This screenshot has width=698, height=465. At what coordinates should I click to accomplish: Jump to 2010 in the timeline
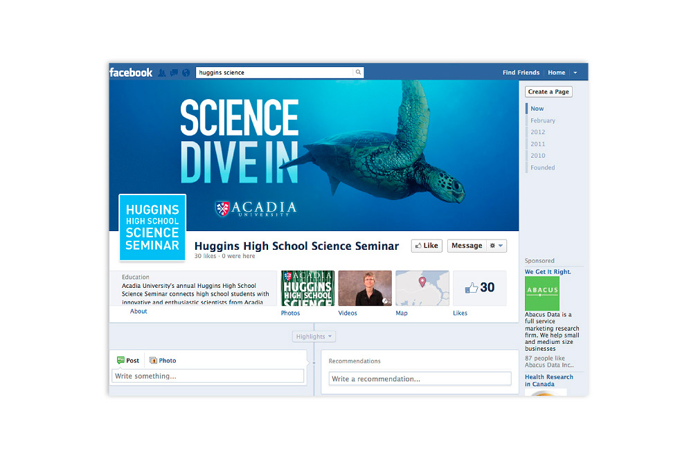tap(538, 156)
